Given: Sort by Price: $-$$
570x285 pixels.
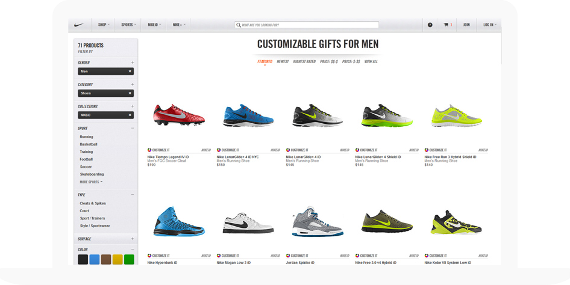Looking at the screenshot, I should point(351,62).
